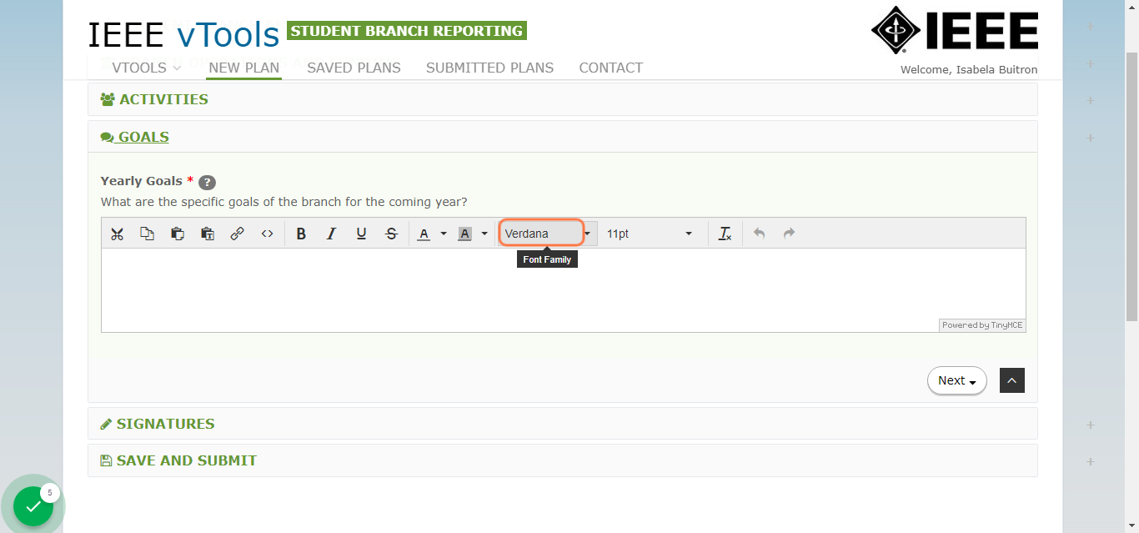The image size is (1139, 533).
Task: Click the Redo arrow icon
Action: coord(789,234)
